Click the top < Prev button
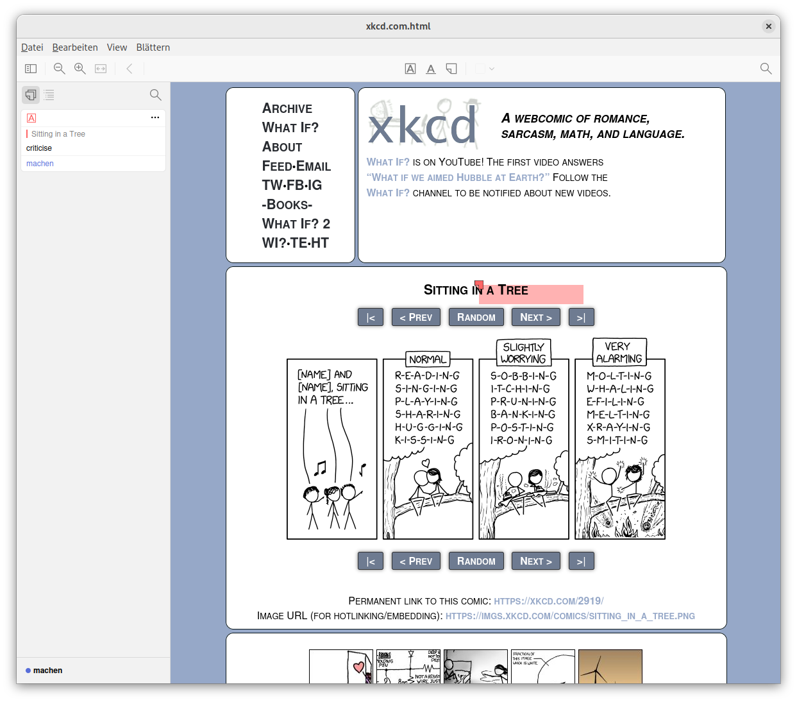Screen dimensions: 797x702 (416, 317)
